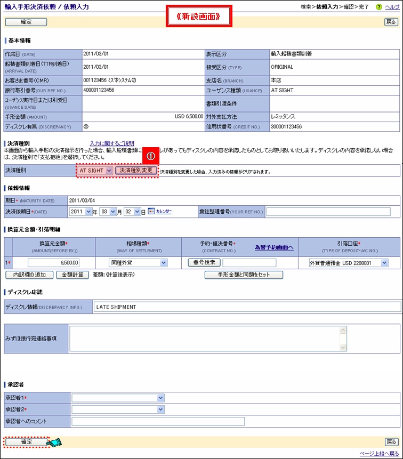403x459 pixels.
Task: Click the カレンダー link
Action: tap(164, 211)
